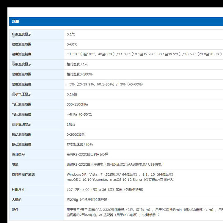
Task: Select the 兼容型号 label
Action: point(18,154)
